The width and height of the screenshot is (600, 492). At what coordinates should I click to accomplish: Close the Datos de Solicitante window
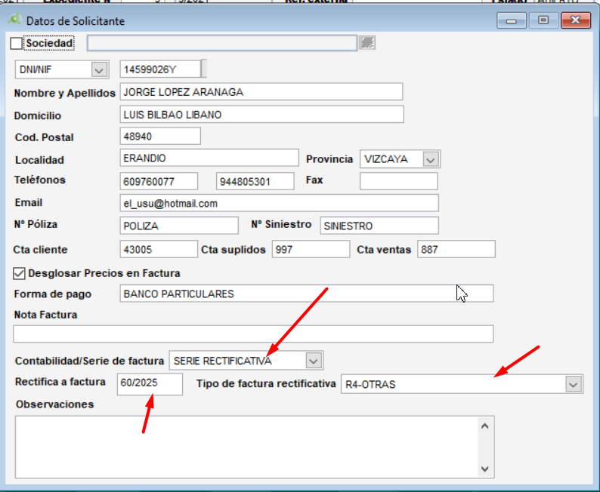(x=577, y=21)
